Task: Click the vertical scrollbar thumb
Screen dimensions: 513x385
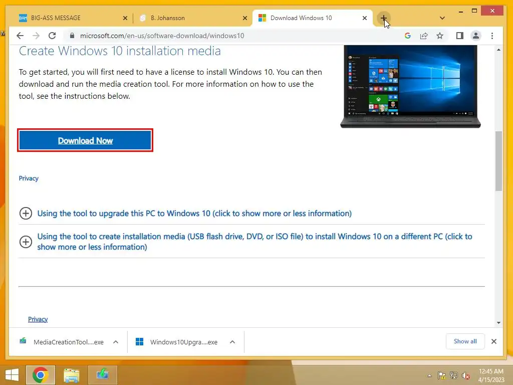Action: (498, 161)
